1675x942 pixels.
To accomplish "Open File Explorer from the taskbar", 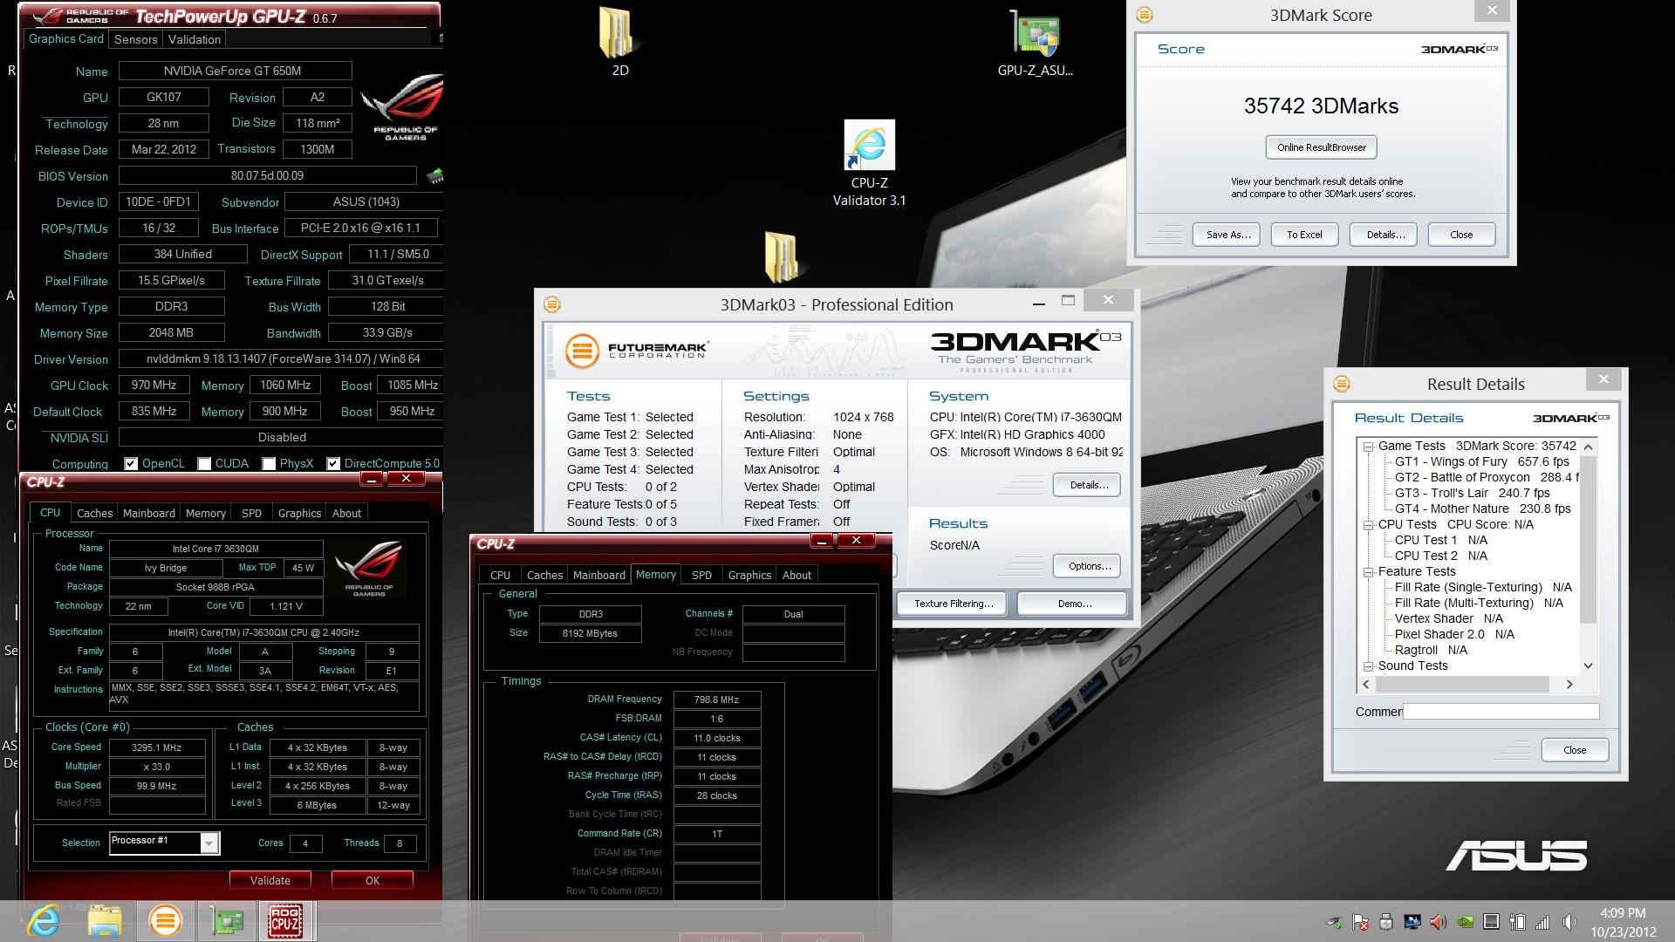I will (105, 921).
